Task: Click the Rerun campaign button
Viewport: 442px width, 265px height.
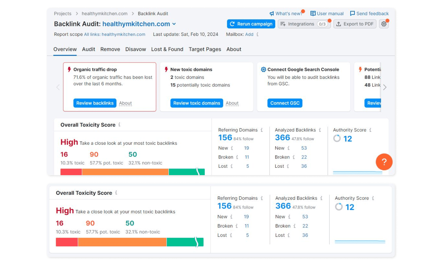Action: 251,24
